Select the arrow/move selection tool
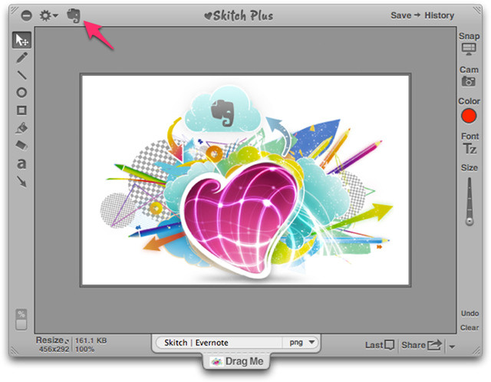The height and width of the screenshot is (382, 491). click(x=21, y=40)
